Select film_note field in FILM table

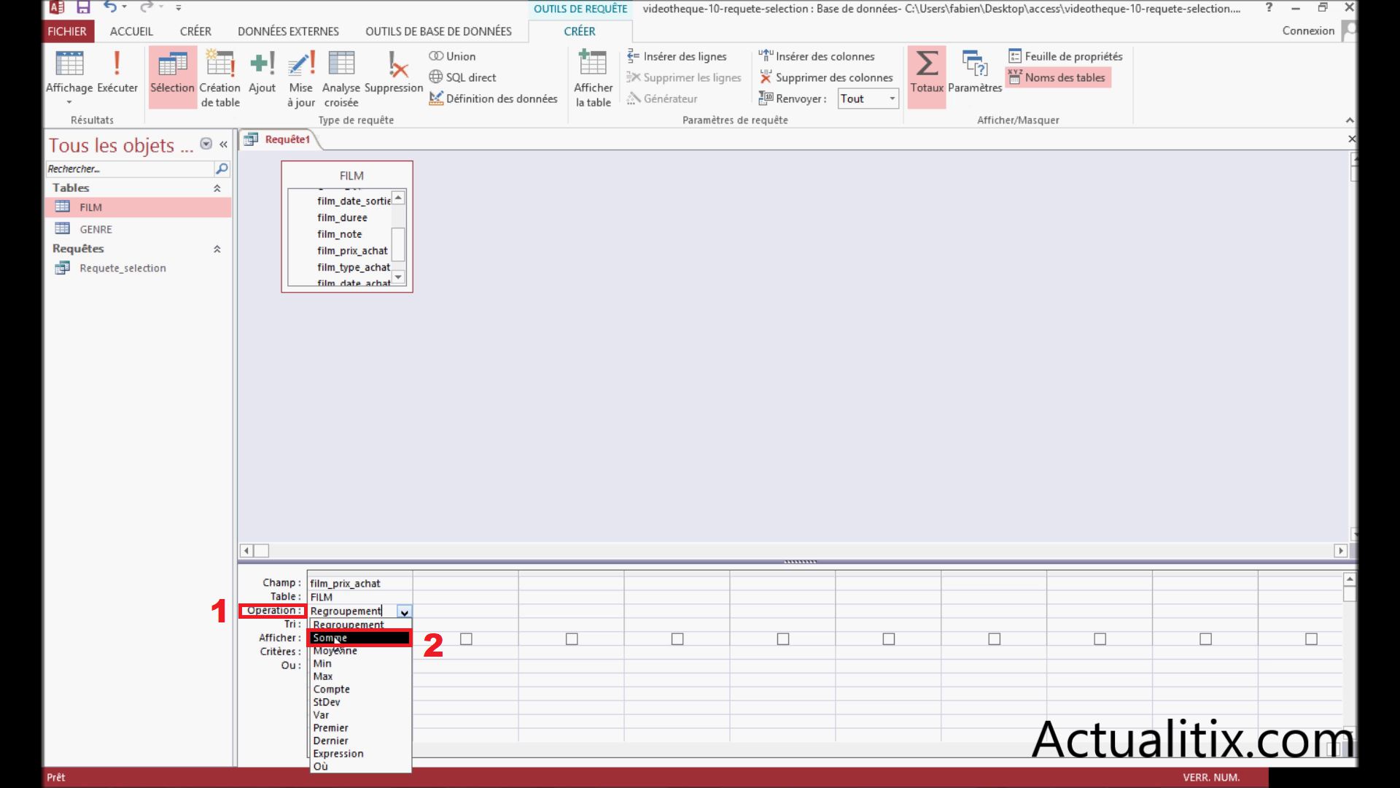coord(339,234)
